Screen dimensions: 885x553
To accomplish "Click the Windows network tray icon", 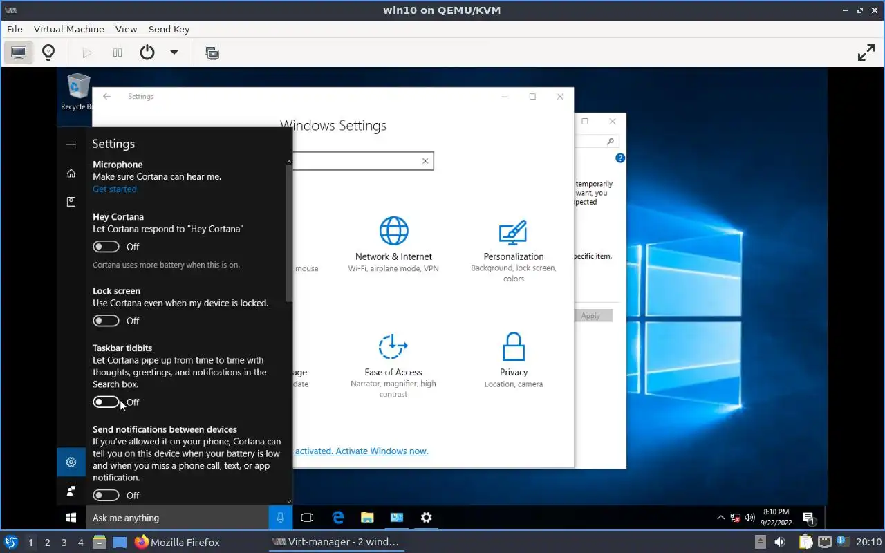I will (735, 518).
